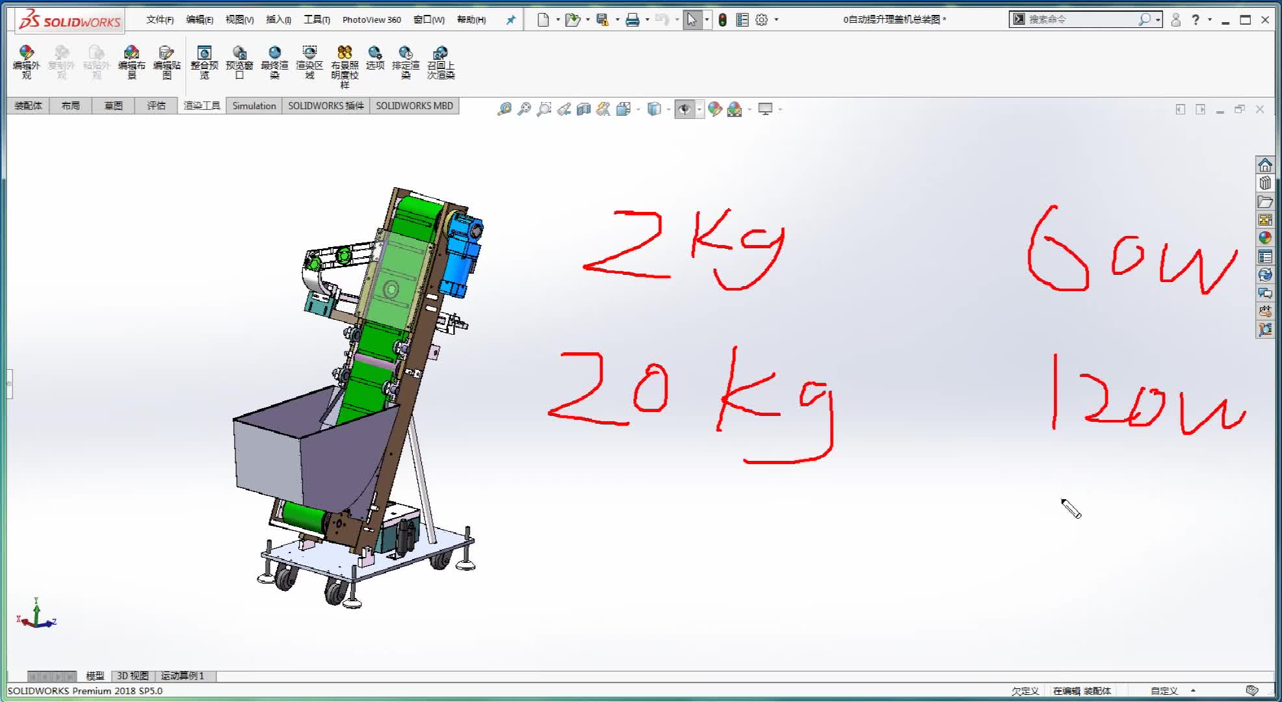Toggle the Select cursor tool button
The width and height of the screenshot is (1282, 702).
[x=692, y=20]
